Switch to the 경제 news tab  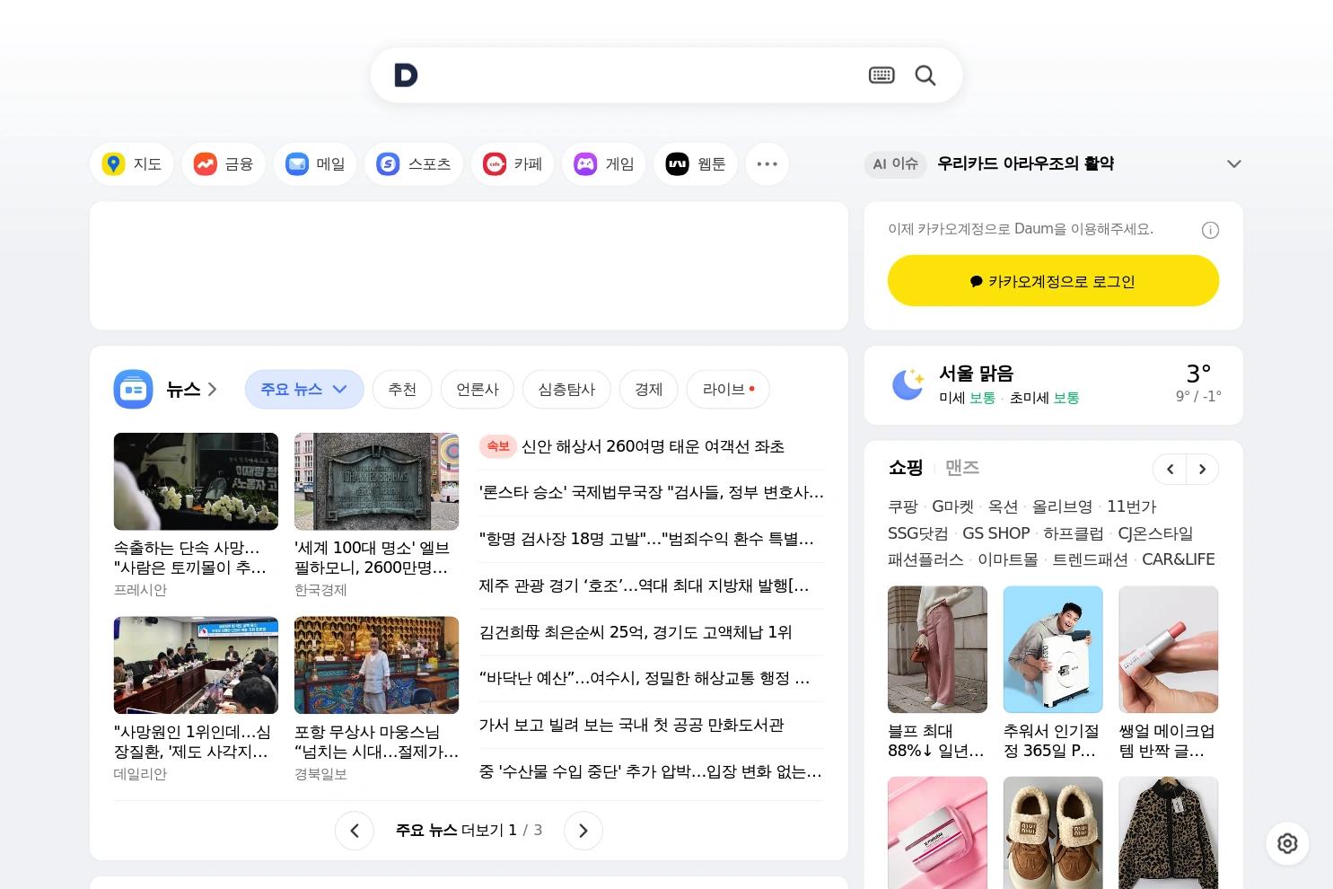click(649, 390)
